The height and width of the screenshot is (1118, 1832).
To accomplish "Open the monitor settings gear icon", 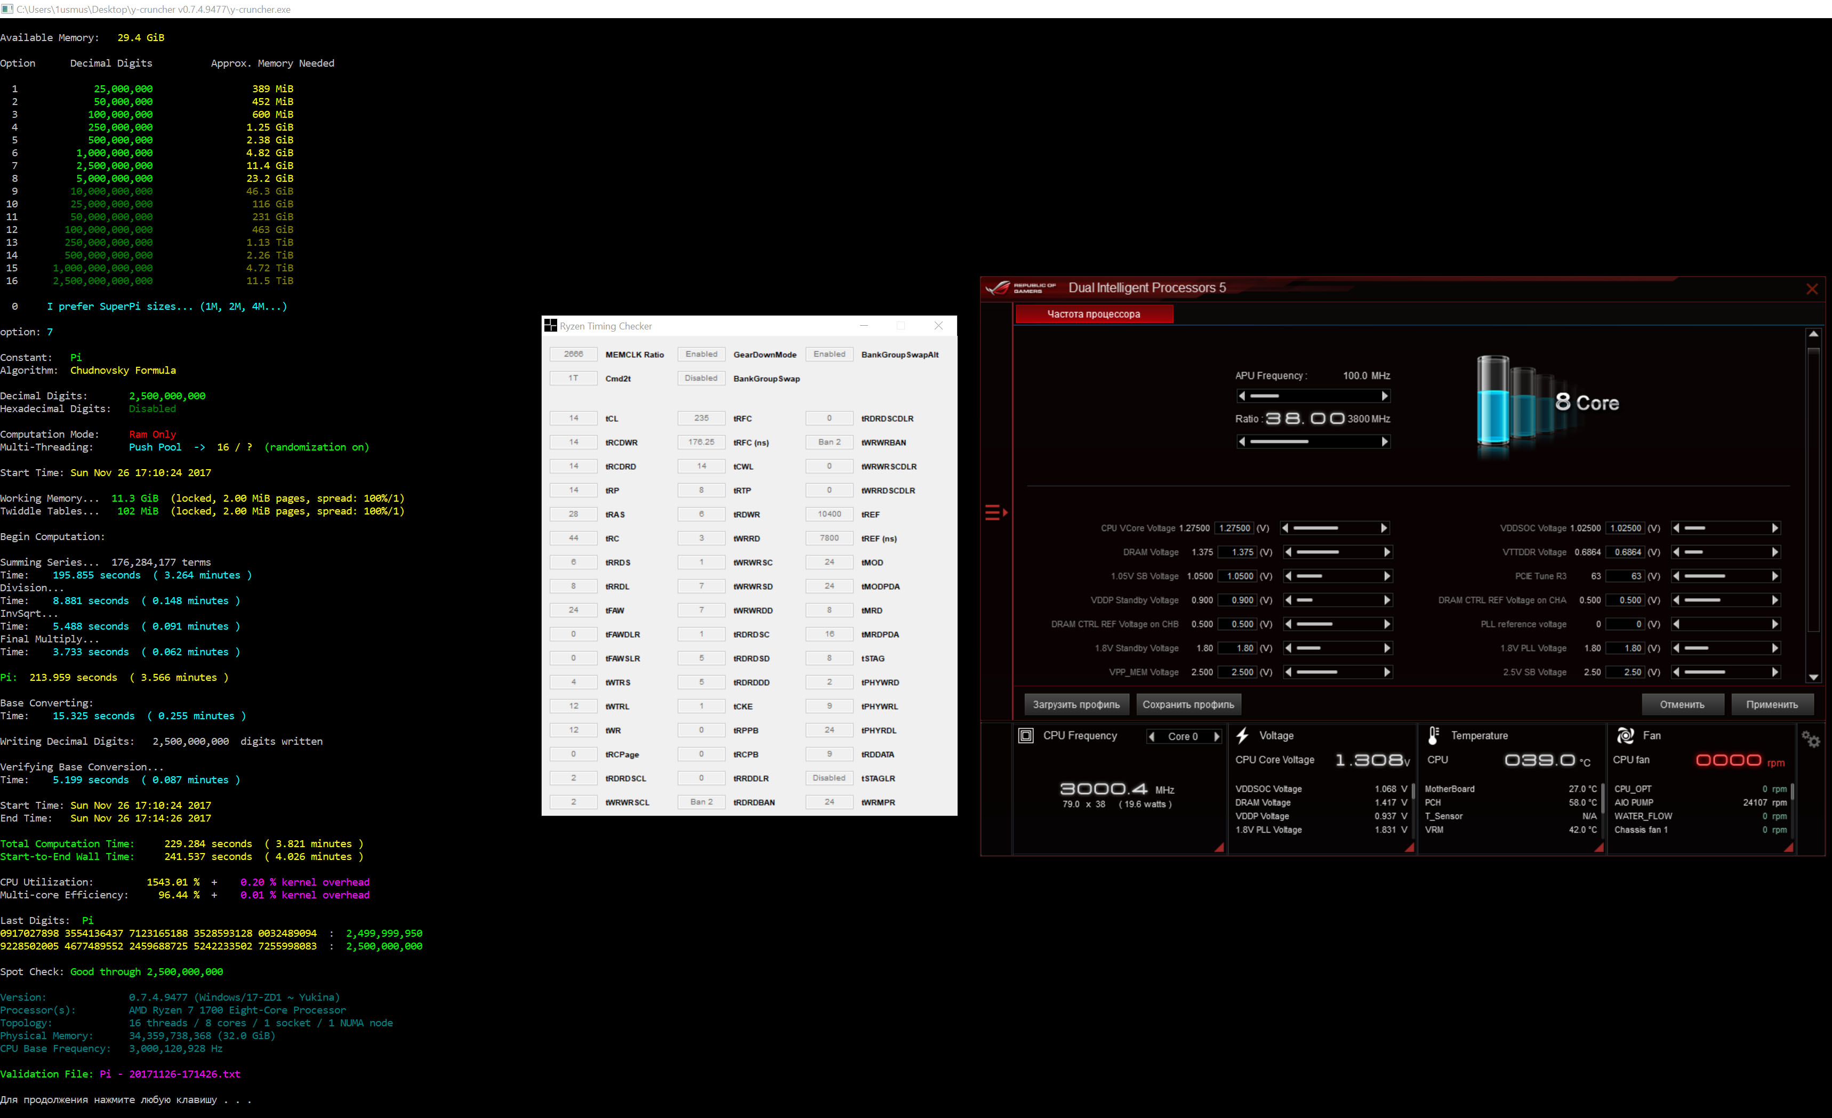I will coord(1810,739).
